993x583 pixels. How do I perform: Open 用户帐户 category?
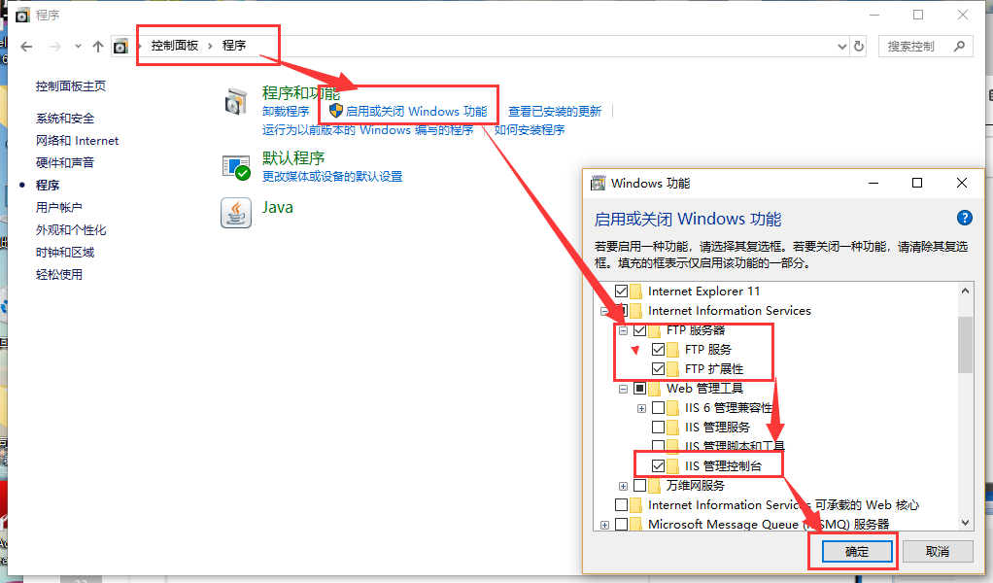(x=59, y=208)
